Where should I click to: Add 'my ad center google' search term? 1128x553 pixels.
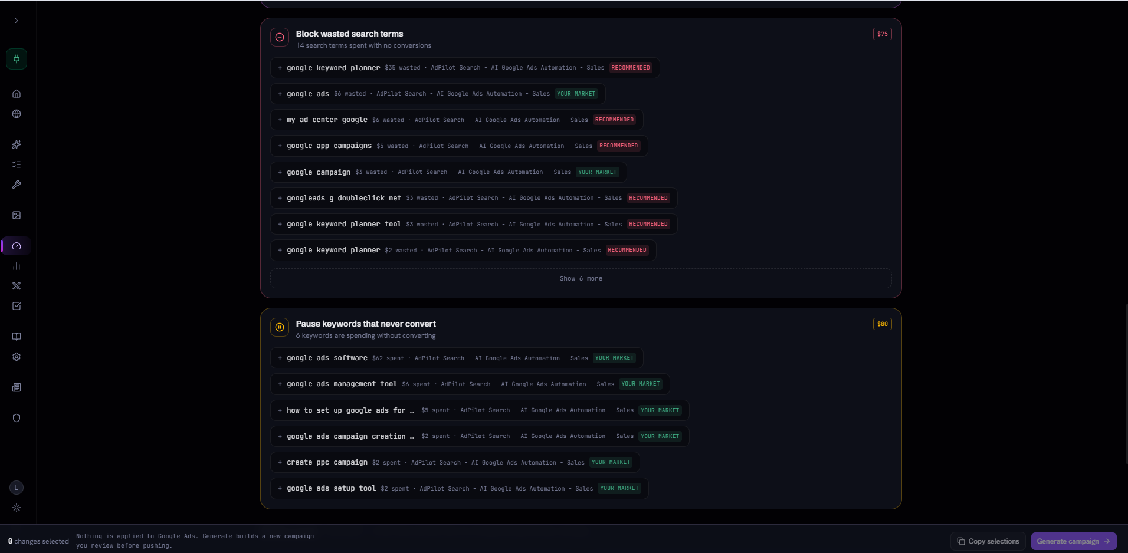(457, 120)
